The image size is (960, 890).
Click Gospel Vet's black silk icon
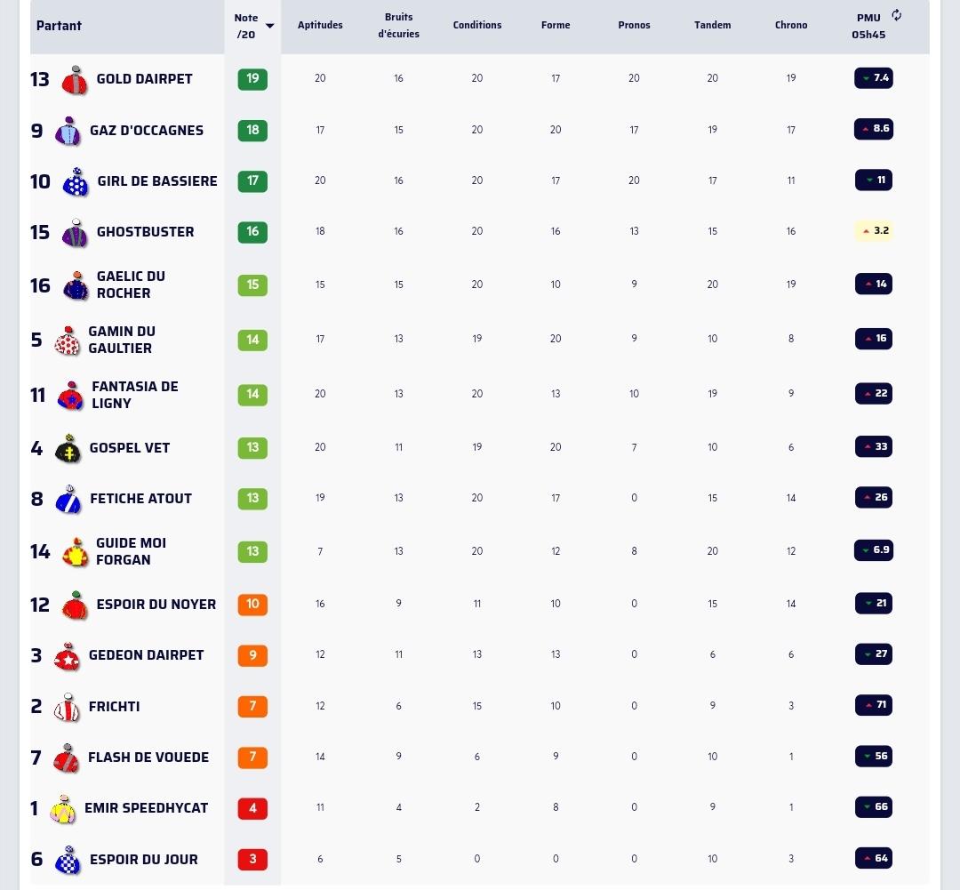(68, 448)
